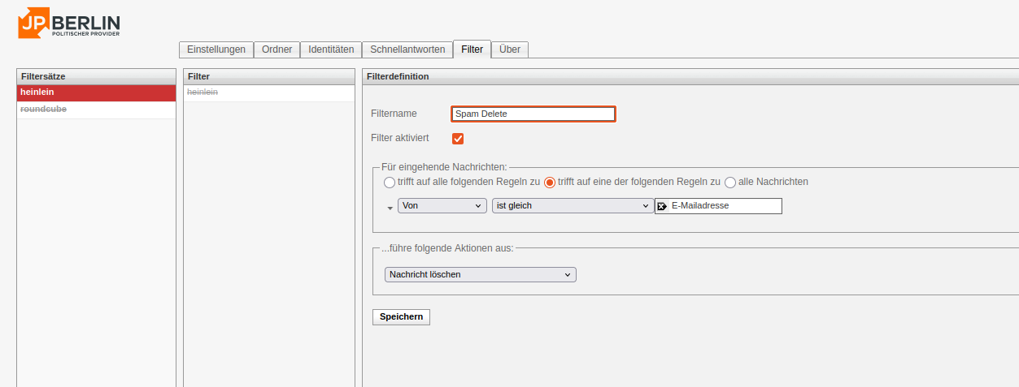Click the JP Berlin logo

click(68, 22)
